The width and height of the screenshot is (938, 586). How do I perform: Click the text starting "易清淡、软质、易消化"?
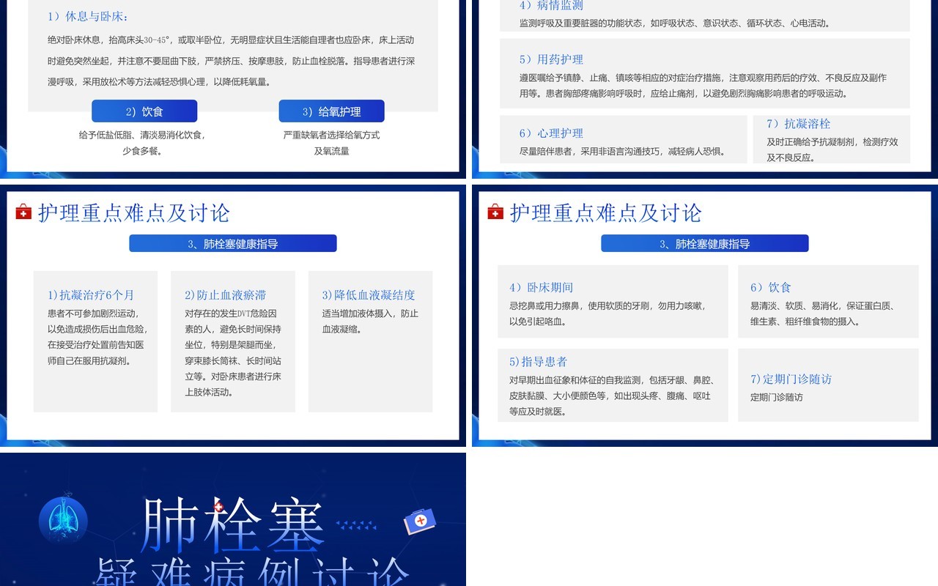(822, 306)
